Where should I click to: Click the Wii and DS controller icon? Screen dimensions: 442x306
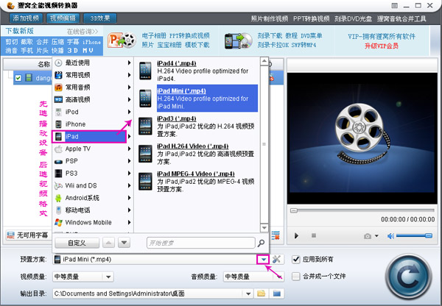pos(58,185)
